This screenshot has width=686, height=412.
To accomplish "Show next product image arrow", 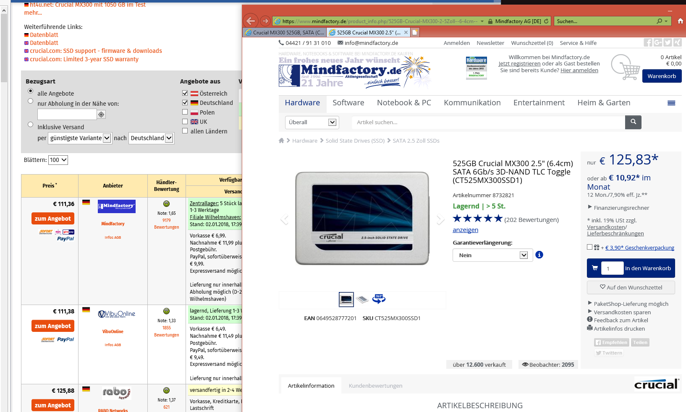I will click(x=440, y=219).
